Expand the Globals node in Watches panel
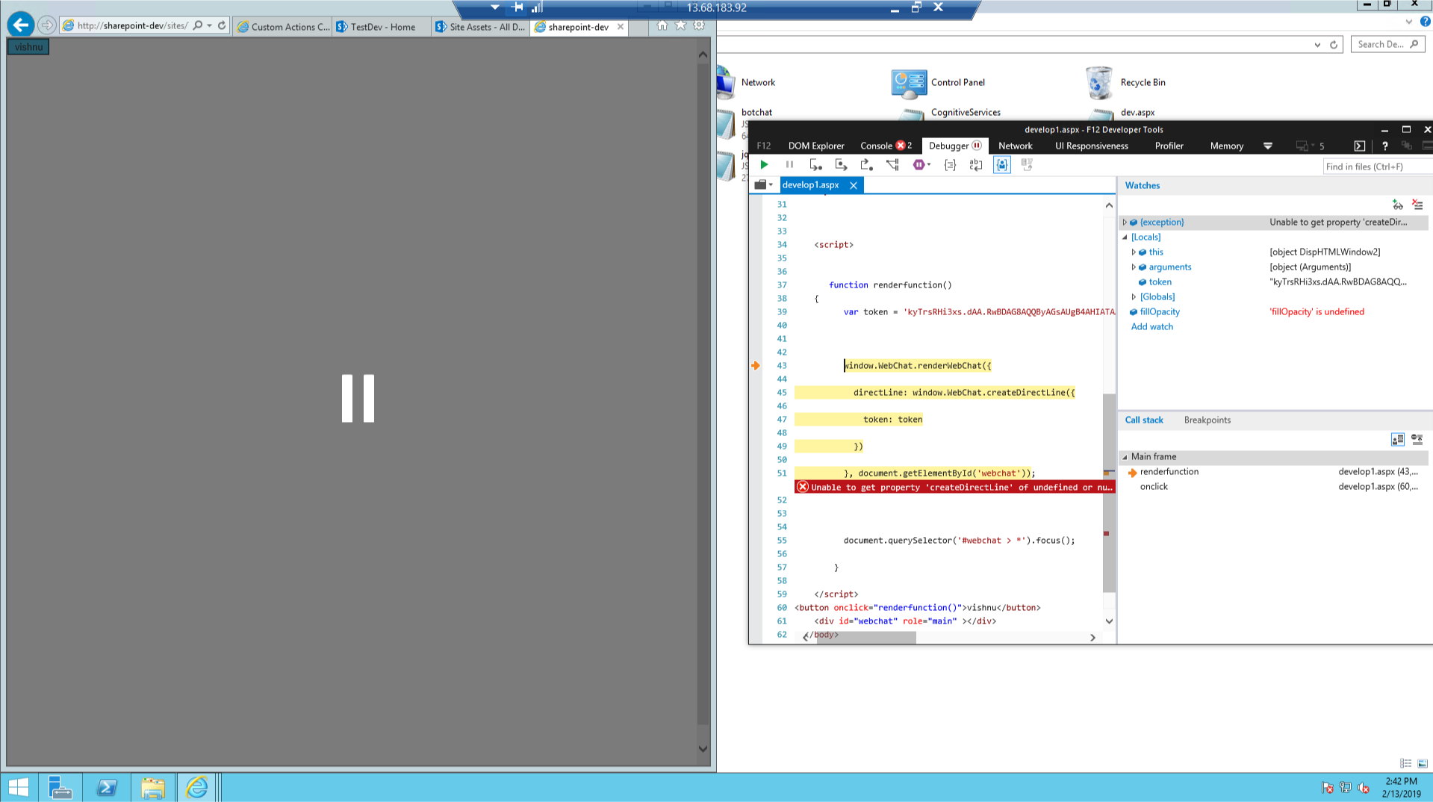 [1134, 296]
